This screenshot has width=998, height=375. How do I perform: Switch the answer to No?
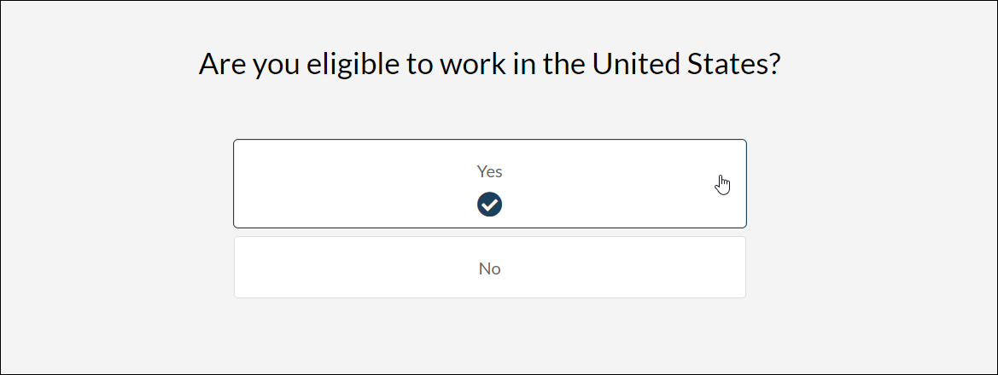pos(489,268)
